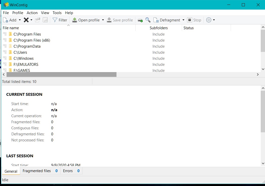Click the disk check icon
This screenshot has width=265, height=186.
point(140,20)
